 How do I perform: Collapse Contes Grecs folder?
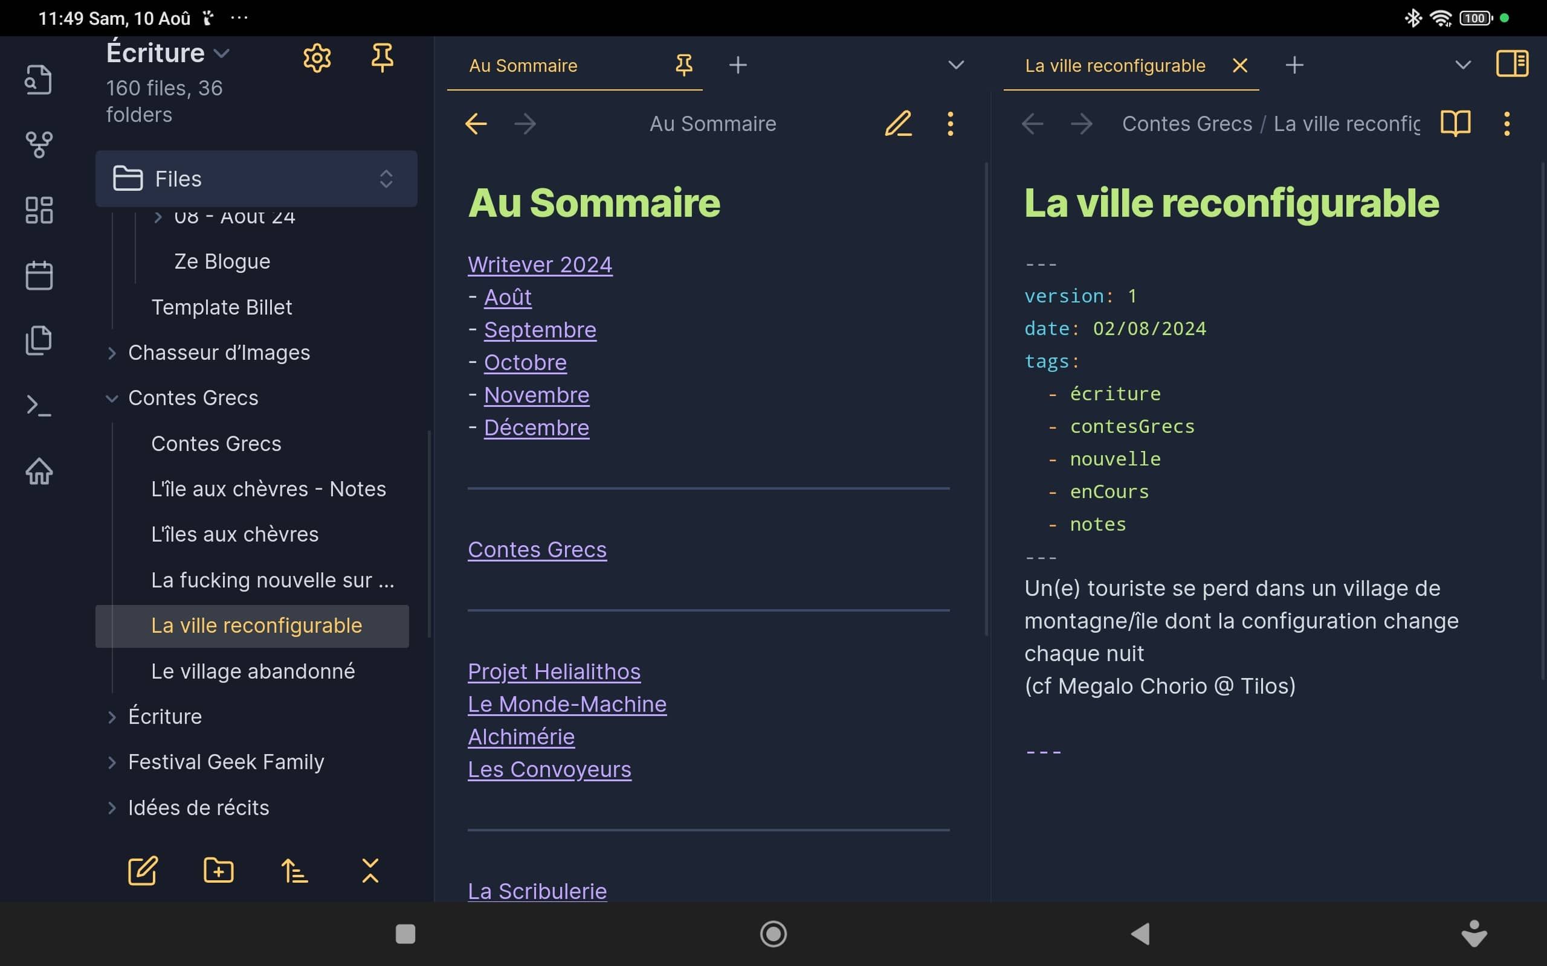point(112,398)
